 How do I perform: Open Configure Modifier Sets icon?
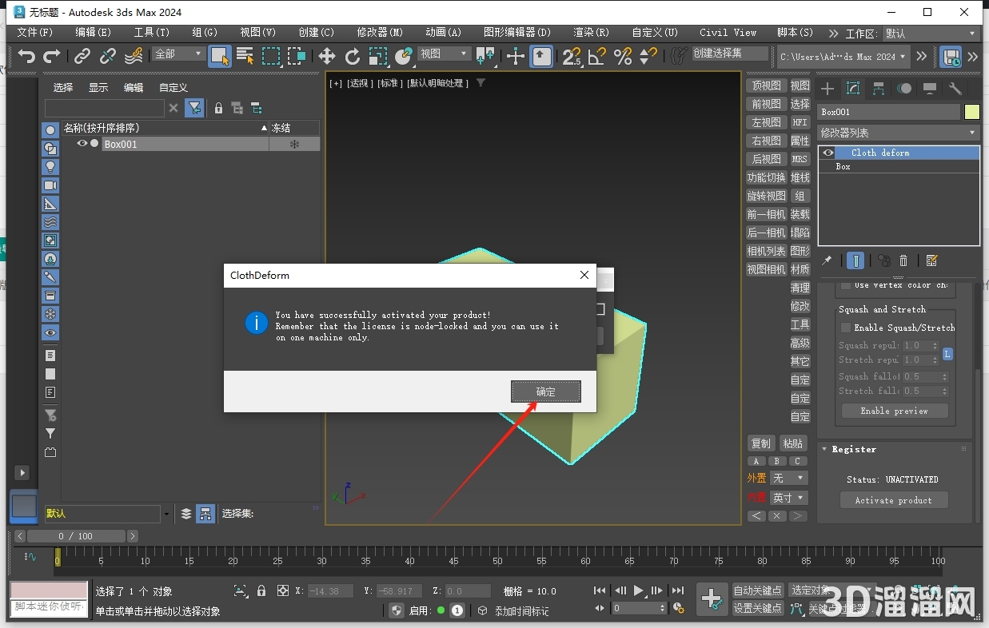point(931,260)
